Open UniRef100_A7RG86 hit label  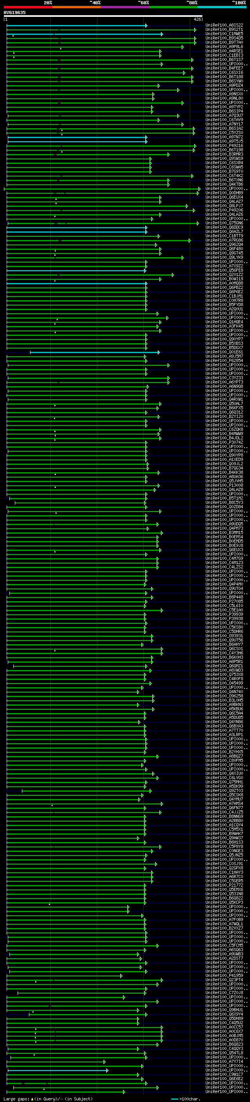[224, 240]
